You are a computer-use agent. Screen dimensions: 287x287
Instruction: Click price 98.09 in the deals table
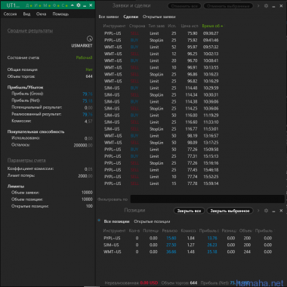193,143
